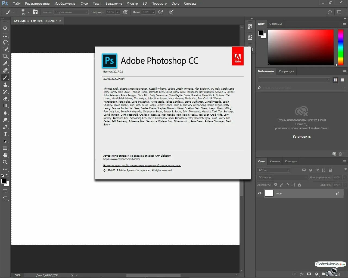Open the library selection dropdown
Viewport: 348px width, 278px height.
point(294,80)
